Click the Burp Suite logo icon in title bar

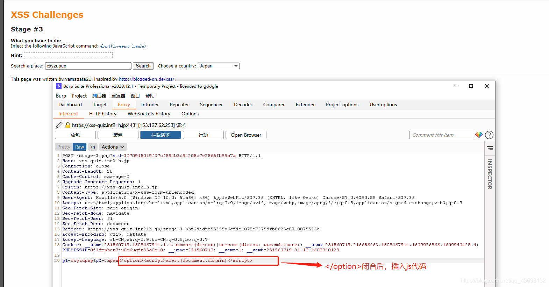point(59,86)
